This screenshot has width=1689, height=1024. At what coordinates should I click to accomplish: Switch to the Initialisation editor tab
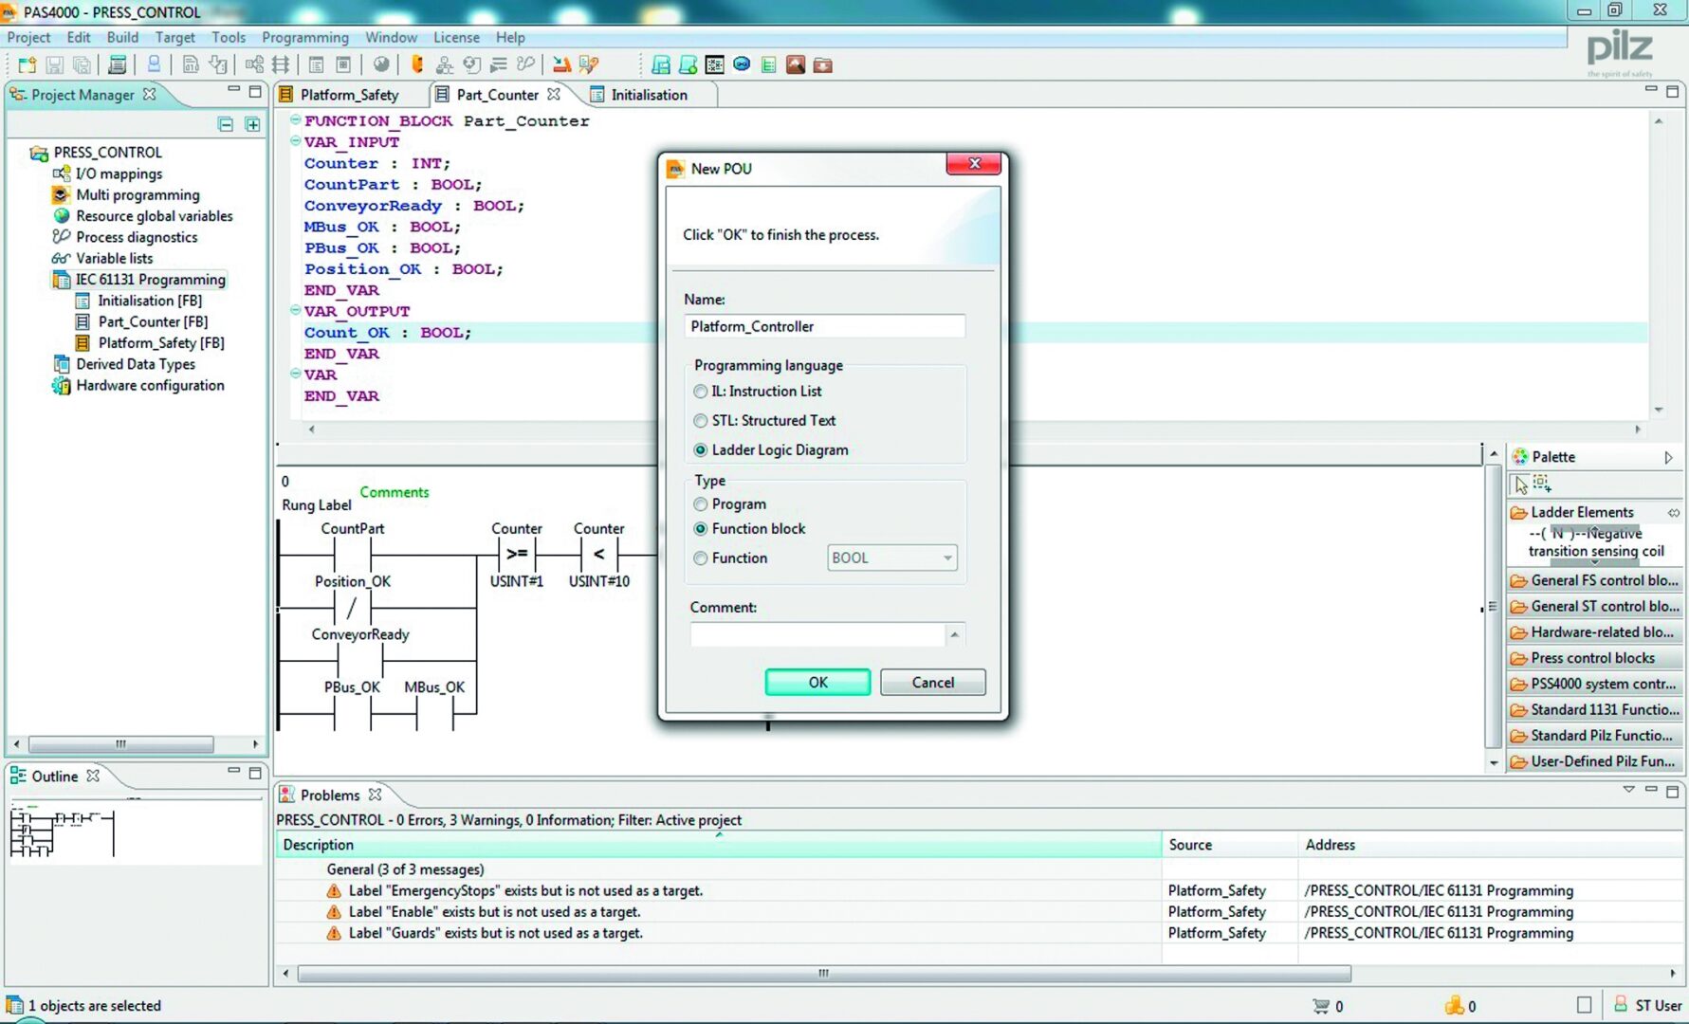(649, 95)
